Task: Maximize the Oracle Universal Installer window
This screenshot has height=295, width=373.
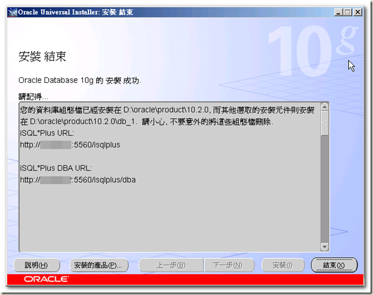Action: click(x=348, y=12)
